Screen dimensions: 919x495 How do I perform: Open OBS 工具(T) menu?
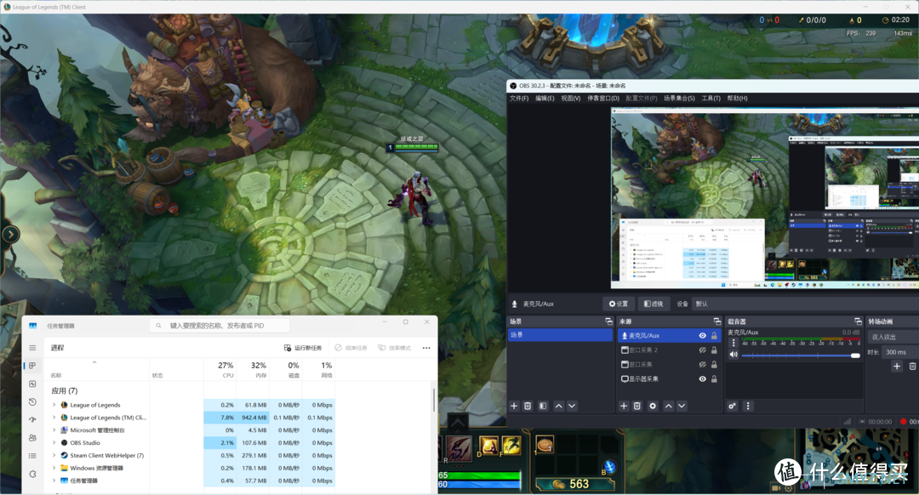click(x=711, y=99)
